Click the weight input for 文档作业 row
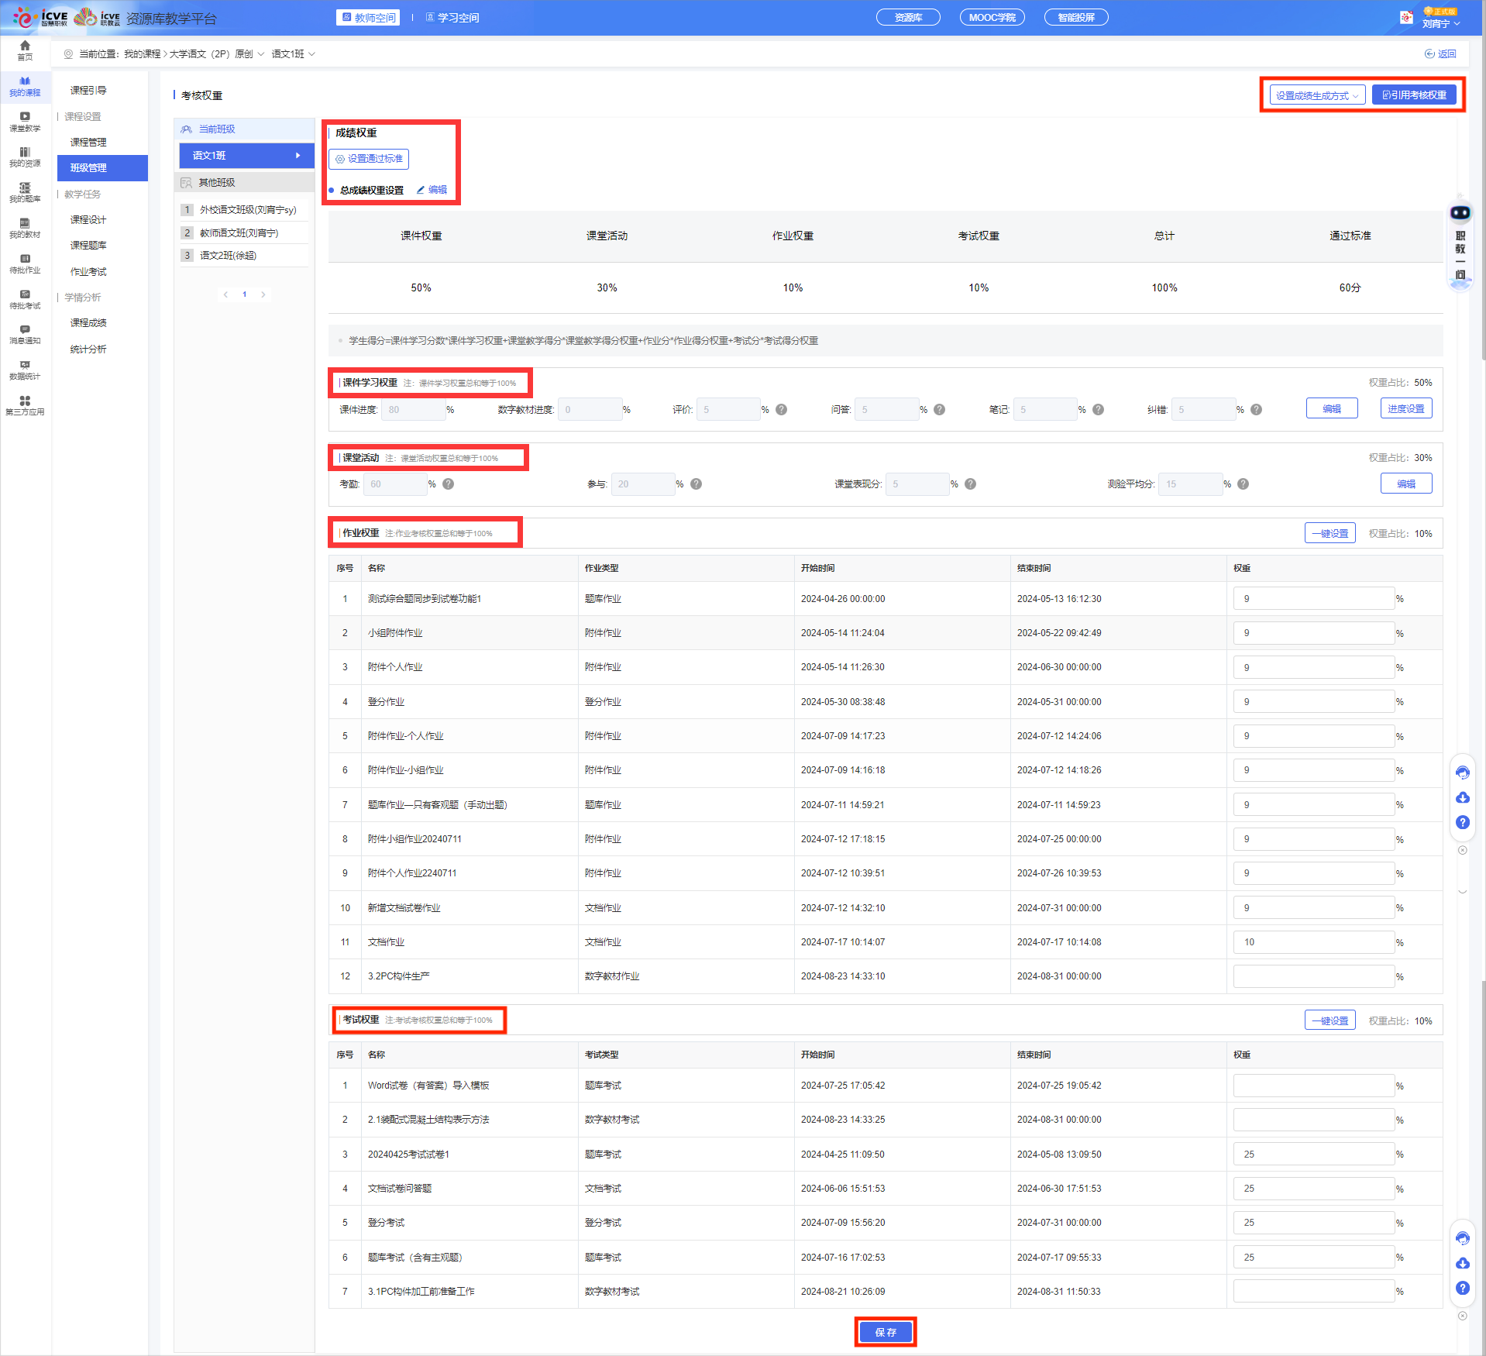 (1313, 942)
